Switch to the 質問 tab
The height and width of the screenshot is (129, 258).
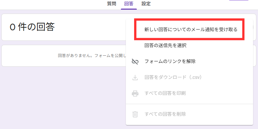[x=112, y=4]
